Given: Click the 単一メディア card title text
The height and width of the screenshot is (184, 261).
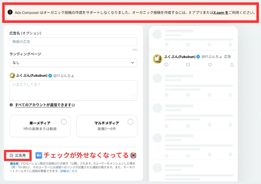Looking at the screenshot, I should pos(40,123).
